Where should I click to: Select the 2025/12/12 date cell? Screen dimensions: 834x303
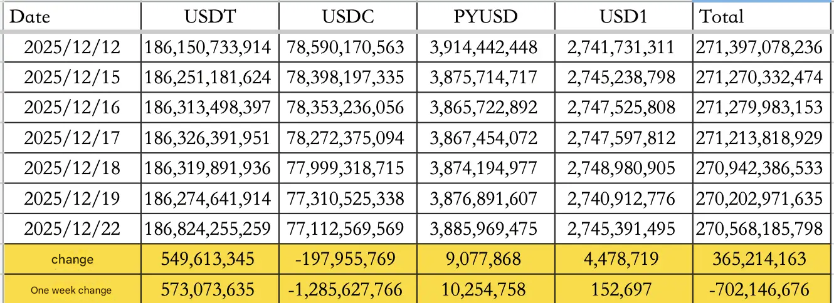(71, 47)
